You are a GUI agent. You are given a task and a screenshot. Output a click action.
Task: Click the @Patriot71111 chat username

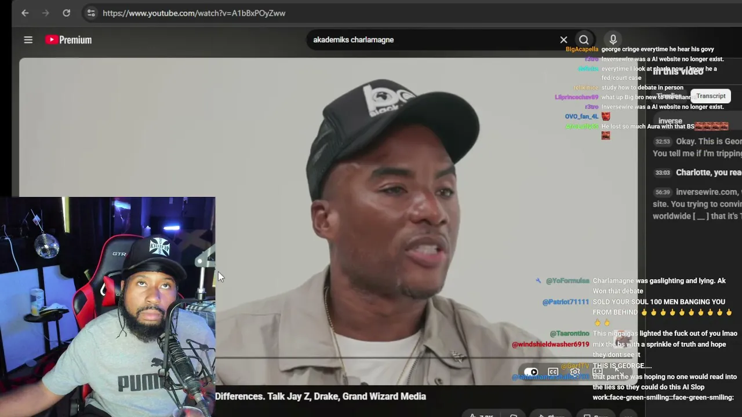(565, 302)
